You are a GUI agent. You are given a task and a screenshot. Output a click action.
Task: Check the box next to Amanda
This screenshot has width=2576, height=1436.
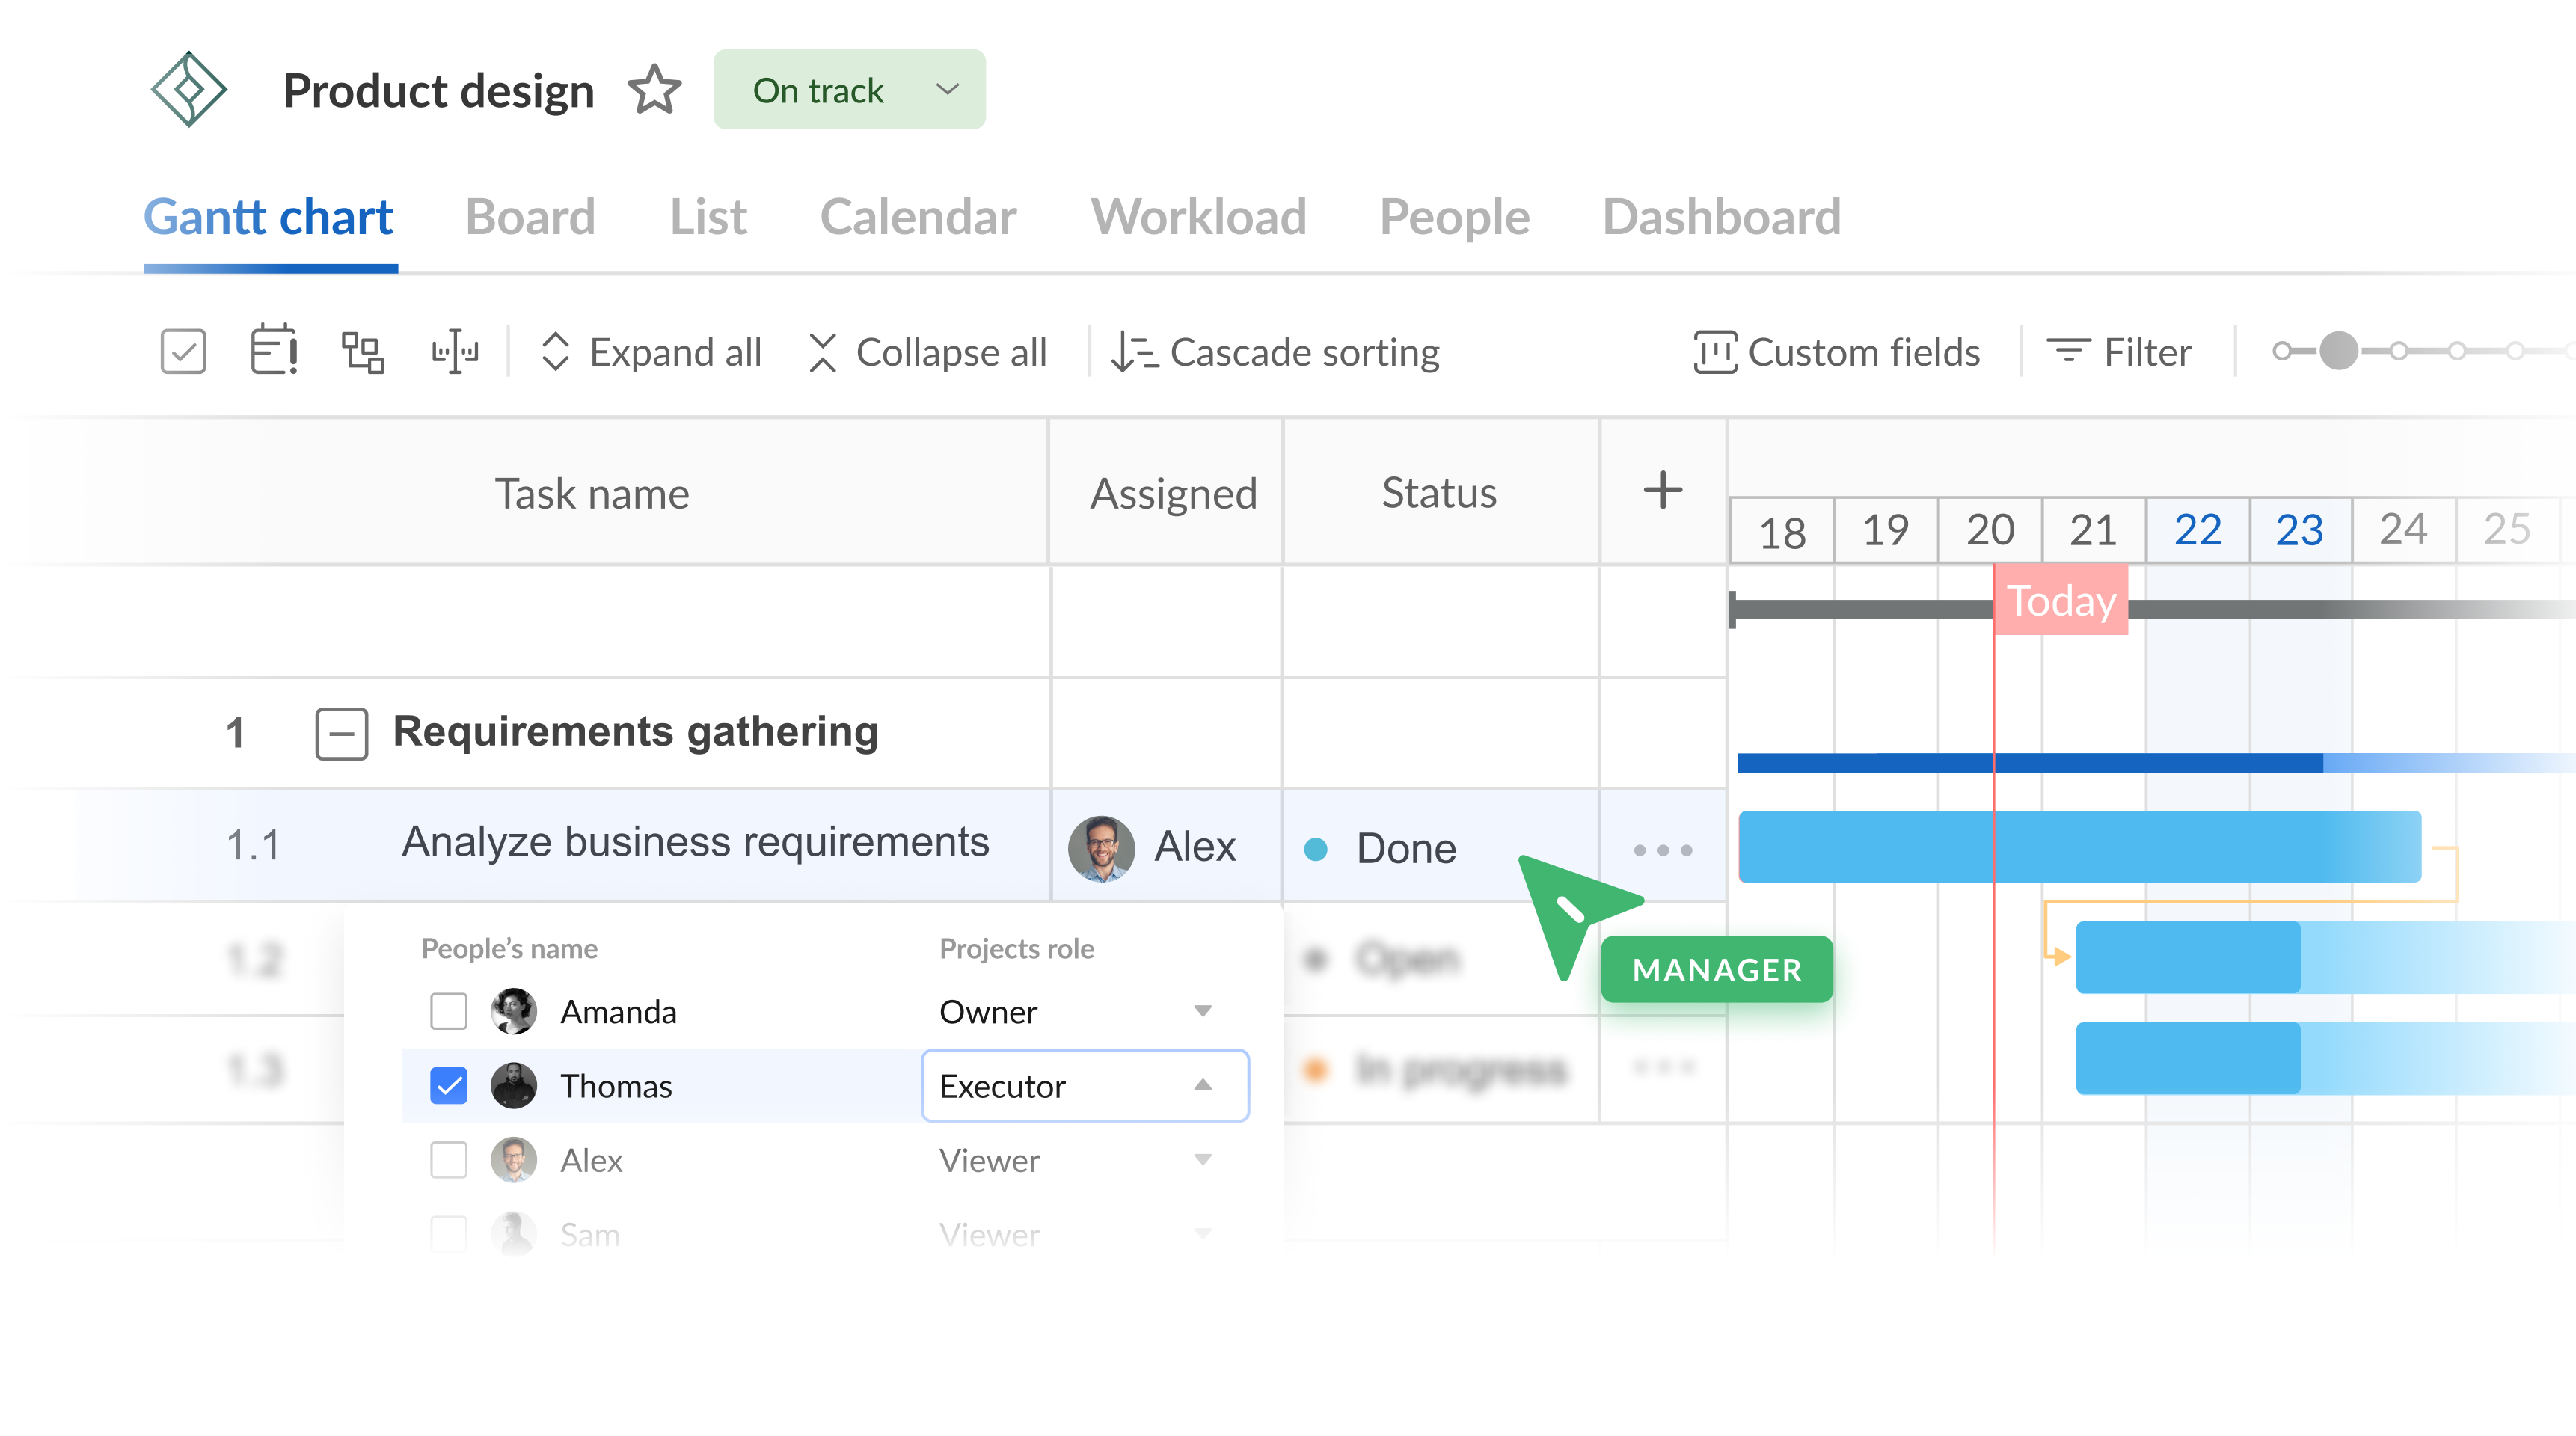pos(448,1011)
